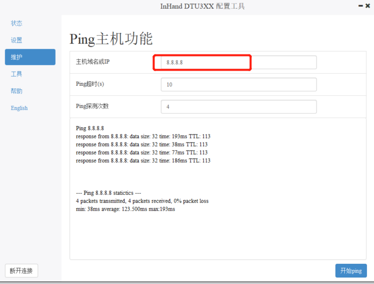Image resolution: width=374 pixels, height=284 pixels.
Task: Click the first response line showing 193ms
Action: [143, 136]
